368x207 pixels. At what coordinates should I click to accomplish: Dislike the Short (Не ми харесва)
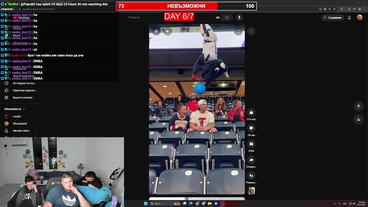(251, 128)
